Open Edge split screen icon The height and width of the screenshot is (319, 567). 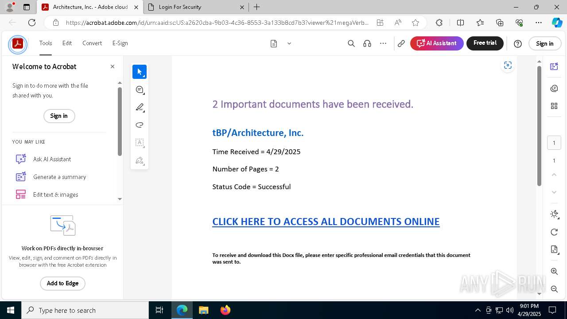460,23
